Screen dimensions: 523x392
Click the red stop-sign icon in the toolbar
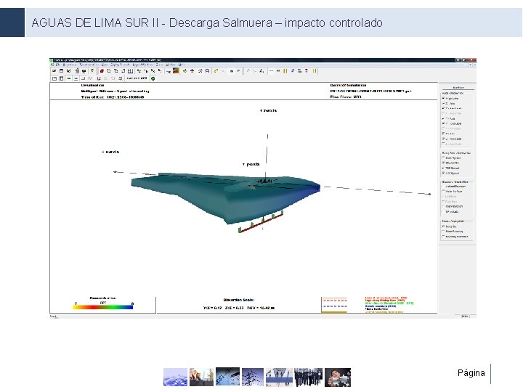(x=102, y=71)
